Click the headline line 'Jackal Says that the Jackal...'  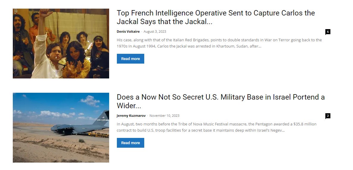coord(164,22)
